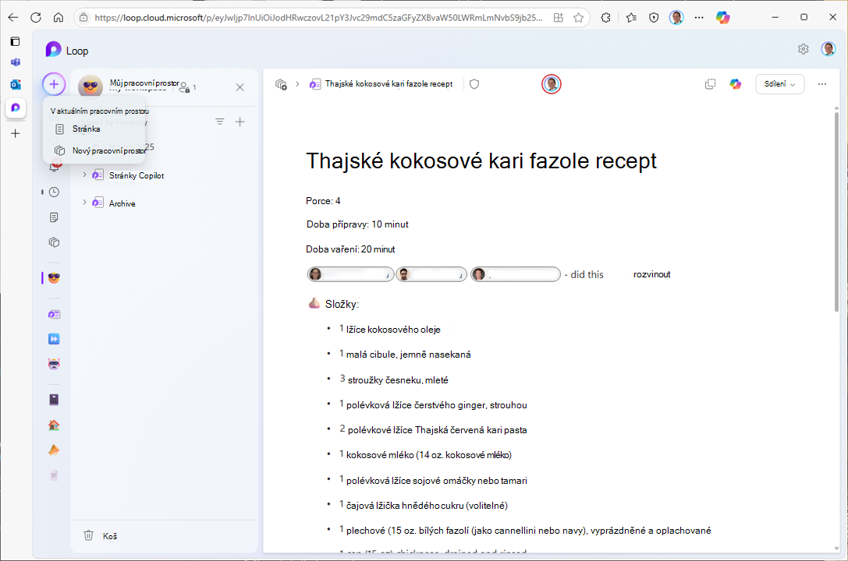848x561 pixels.
Task: Click the rozvinout link
Action: pyautogui.click(x=651, y=274)
